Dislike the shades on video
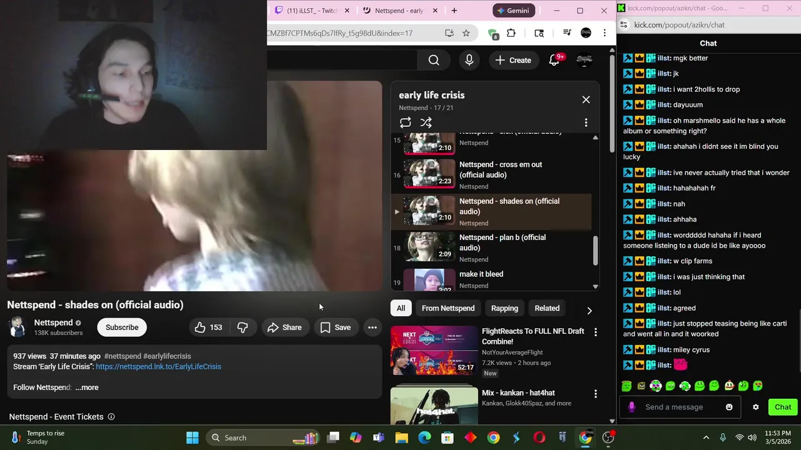The image size is (801, 450). point(243,327)
